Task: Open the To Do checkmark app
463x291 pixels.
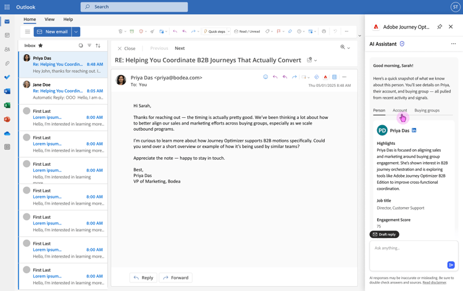Action: click(x=7, y=77)
